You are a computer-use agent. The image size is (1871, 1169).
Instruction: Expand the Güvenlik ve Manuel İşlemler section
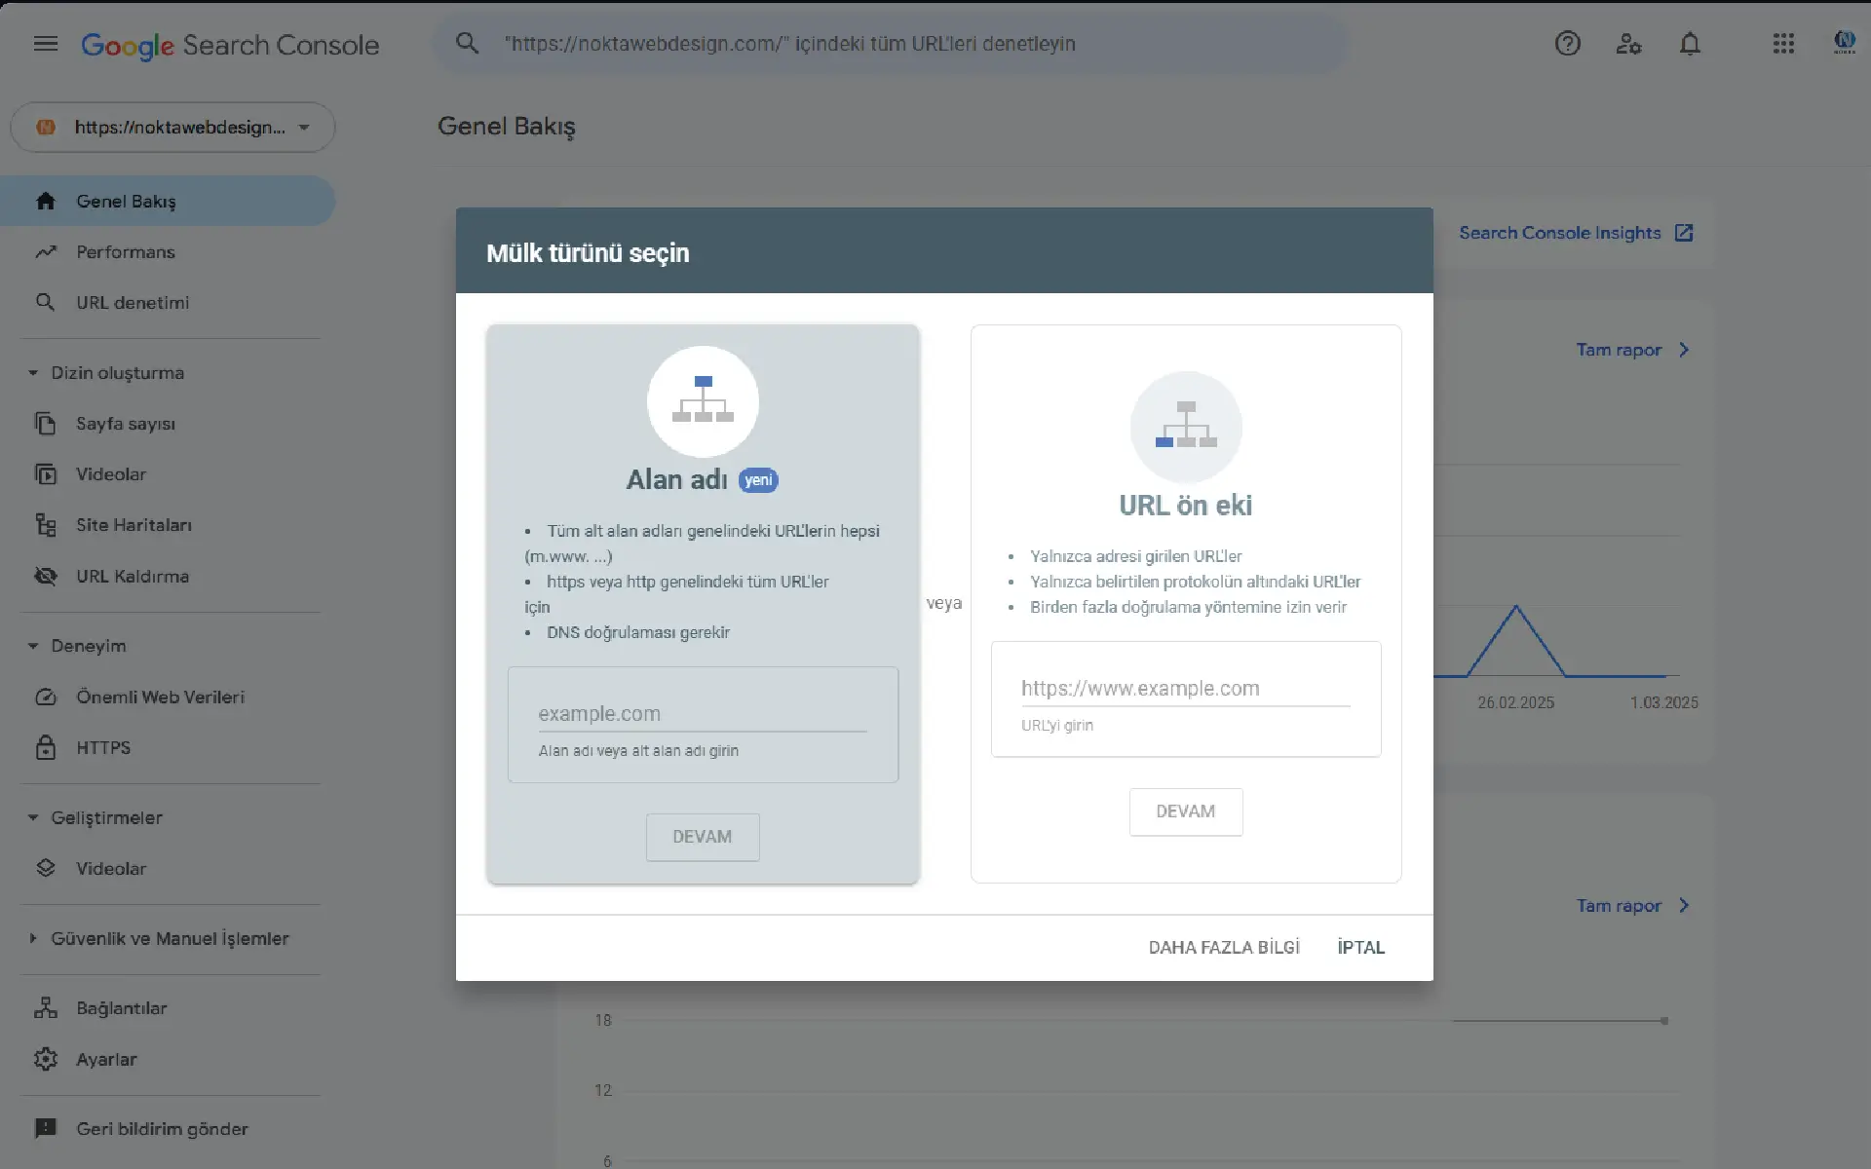pyautogui.click(x=33, y=938)
